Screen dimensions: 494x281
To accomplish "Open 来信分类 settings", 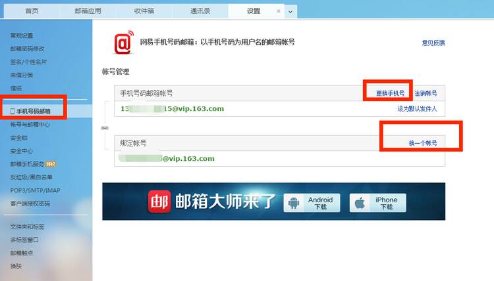I will click(x=22, y=75).
